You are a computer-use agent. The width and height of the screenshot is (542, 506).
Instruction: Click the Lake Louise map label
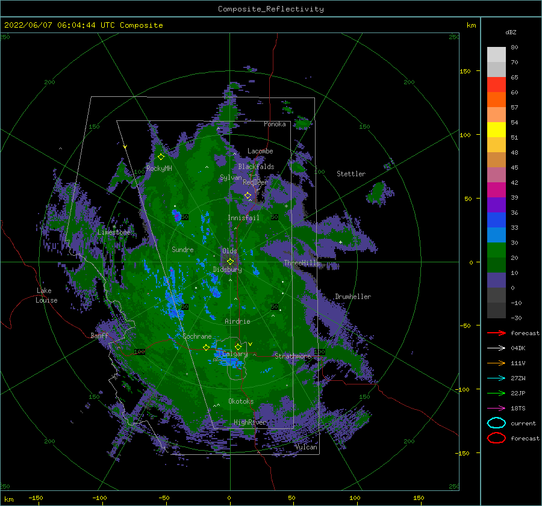click(46, 295)
